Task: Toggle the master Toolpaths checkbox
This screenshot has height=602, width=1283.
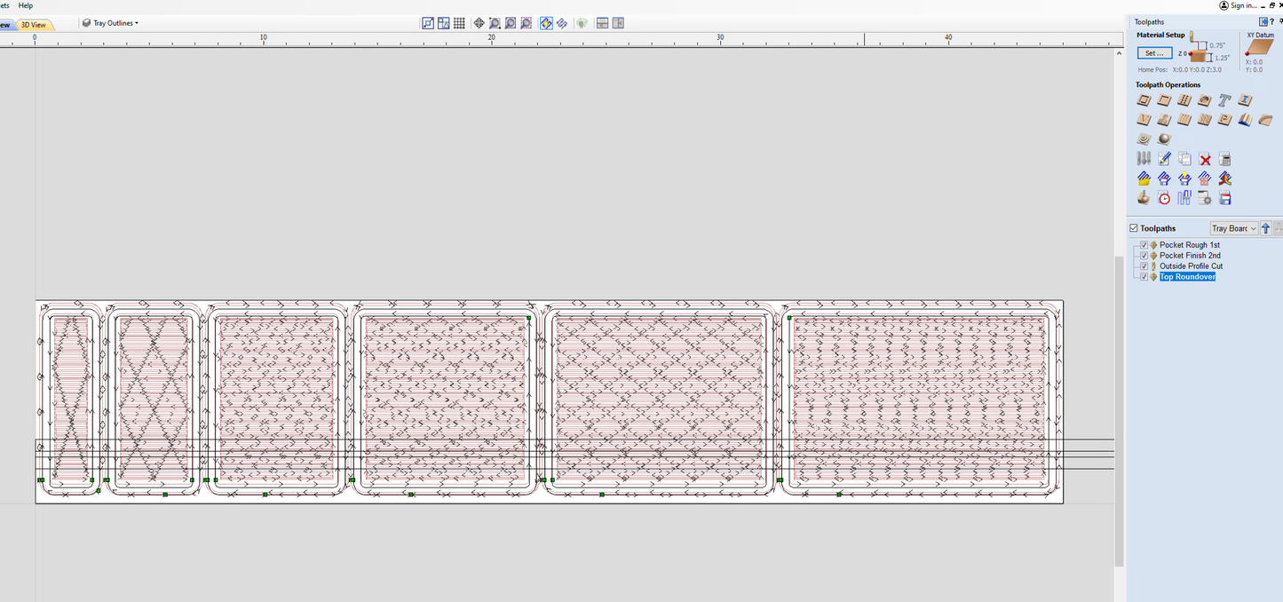Action: tap(1134, 228)
